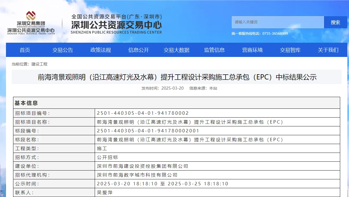Click project number 2501-440305-04-01-941780002
This screenshot has height=197, width=349.
click(x=143, y=113)
